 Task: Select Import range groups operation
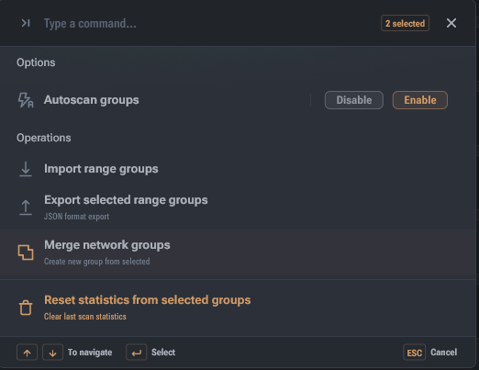point(238,169)
